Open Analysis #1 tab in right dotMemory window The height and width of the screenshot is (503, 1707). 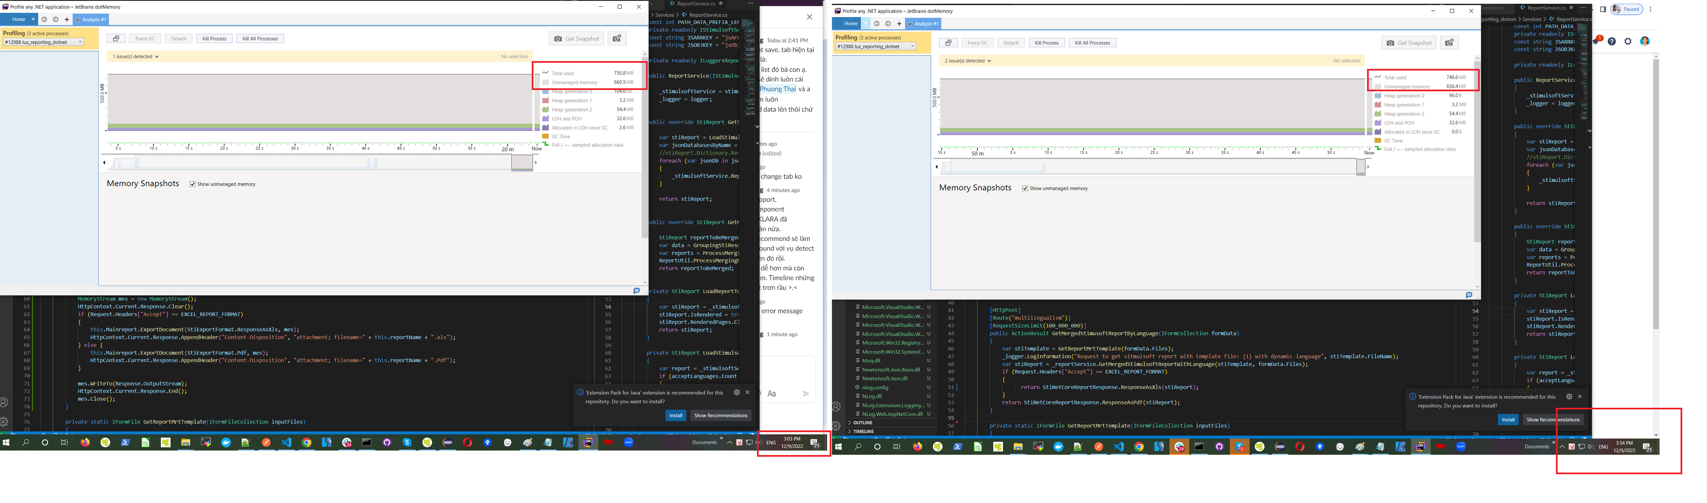click(x=923, y=23)
